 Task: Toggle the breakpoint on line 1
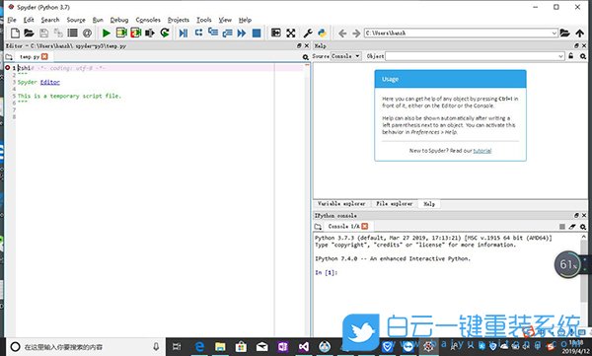click(7, 68)
